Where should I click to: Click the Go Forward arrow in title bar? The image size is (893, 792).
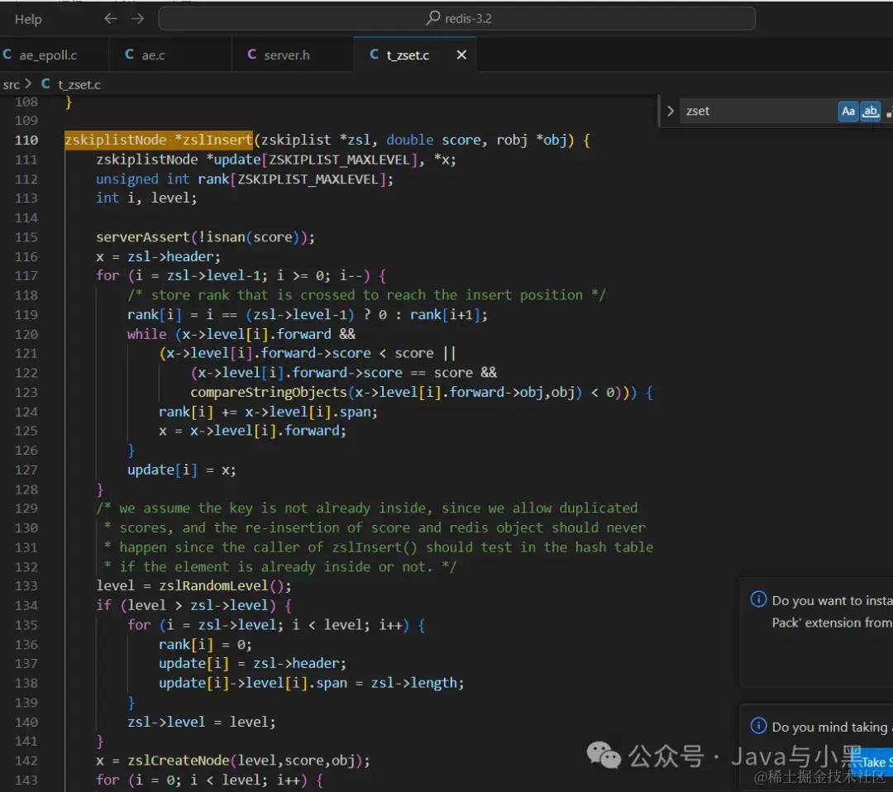(x=137, y=18)
